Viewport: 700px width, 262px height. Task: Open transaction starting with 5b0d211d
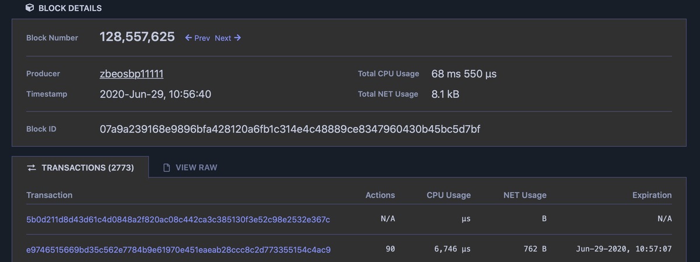pyautogui.click(x=178, y=219)
